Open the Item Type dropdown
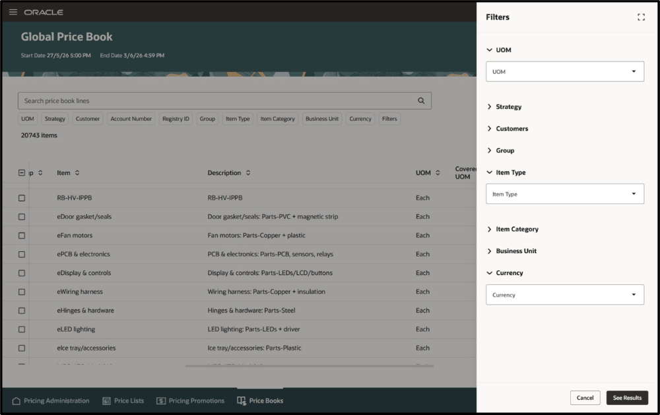The width and height of the screenshot is (660, 415). coord(565,194)
